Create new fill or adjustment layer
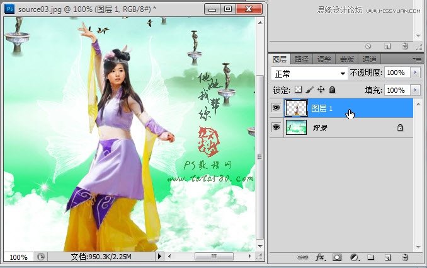 pyautogui.click(x=355, y=257)
